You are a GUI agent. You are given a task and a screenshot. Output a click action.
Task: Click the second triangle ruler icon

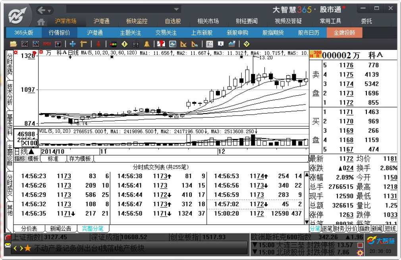pyautogui.click(x=195, y=44)
